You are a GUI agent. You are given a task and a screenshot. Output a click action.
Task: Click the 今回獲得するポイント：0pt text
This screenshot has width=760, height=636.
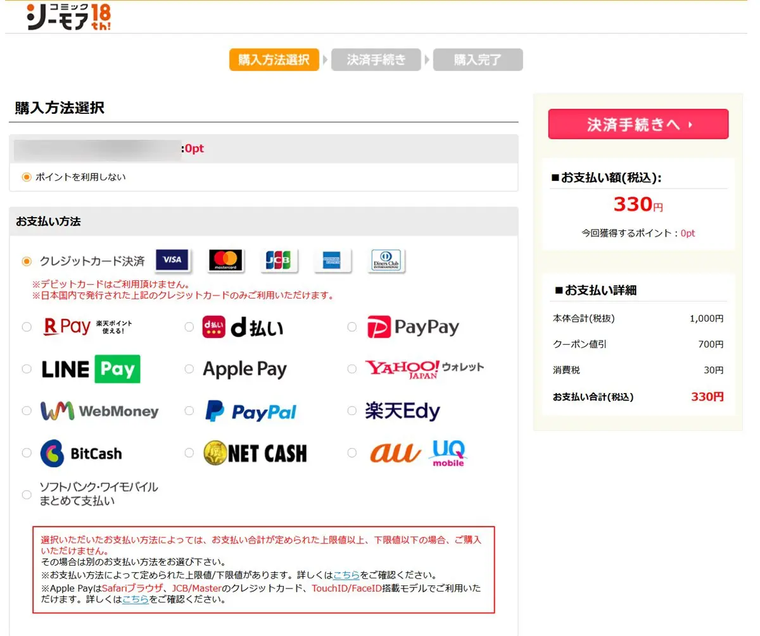coord(638,234)
